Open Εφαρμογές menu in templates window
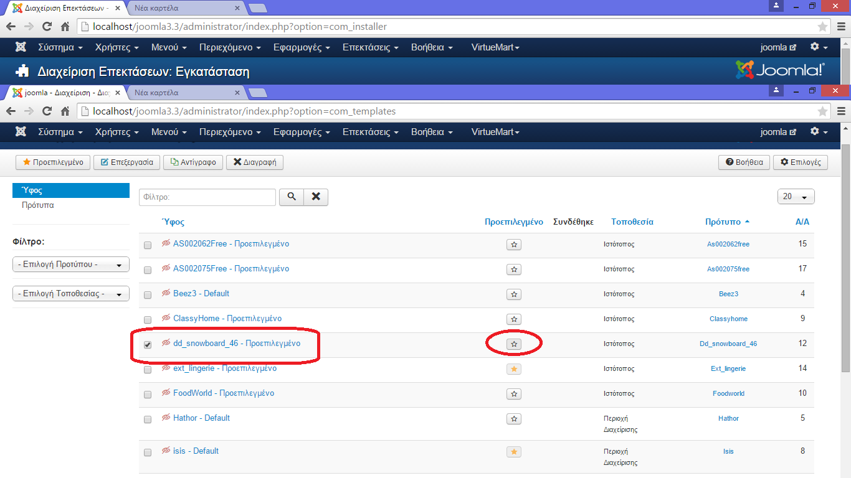This screenshot has width=851, height=478. pyautogui.click(x=302, y=132)
